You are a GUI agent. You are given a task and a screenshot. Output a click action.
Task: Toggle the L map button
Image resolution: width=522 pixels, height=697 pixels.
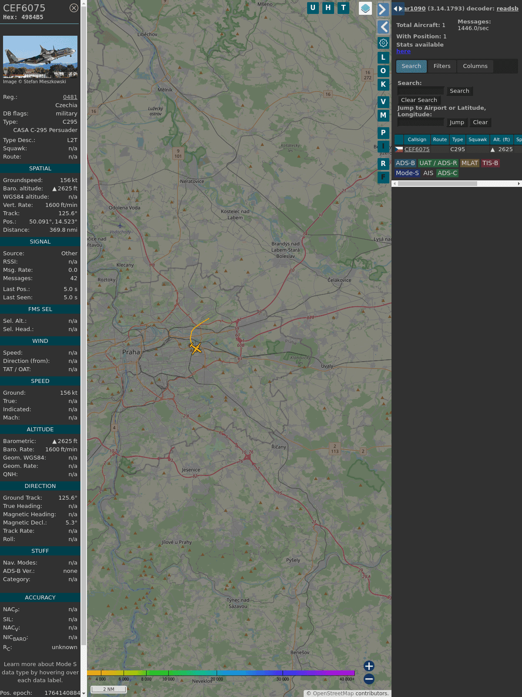(x=383, y=57)
